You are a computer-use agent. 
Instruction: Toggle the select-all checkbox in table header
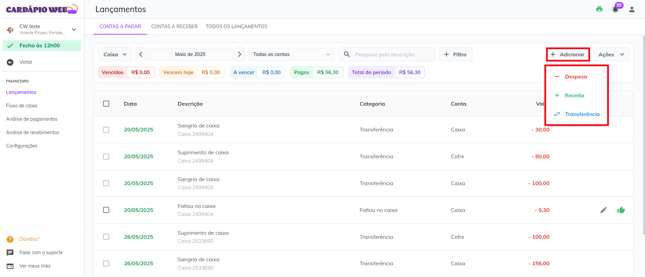pos(106,104)
